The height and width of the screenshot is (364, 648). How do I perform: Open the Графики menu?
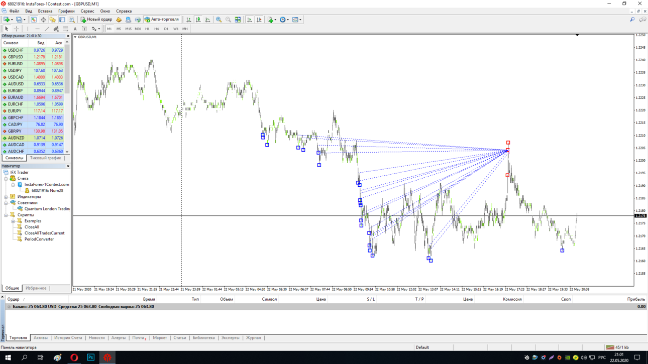(x=66, y=11)
